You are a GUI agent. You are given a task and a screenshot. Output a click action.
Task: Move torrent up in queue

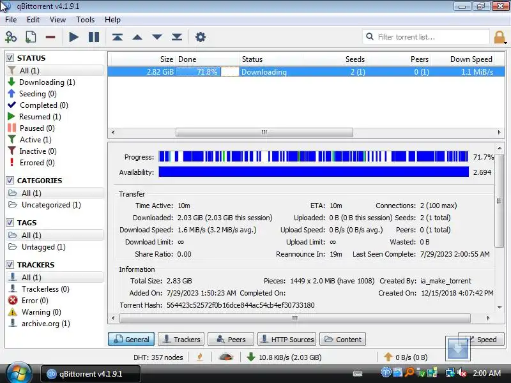tap(137, 37)
